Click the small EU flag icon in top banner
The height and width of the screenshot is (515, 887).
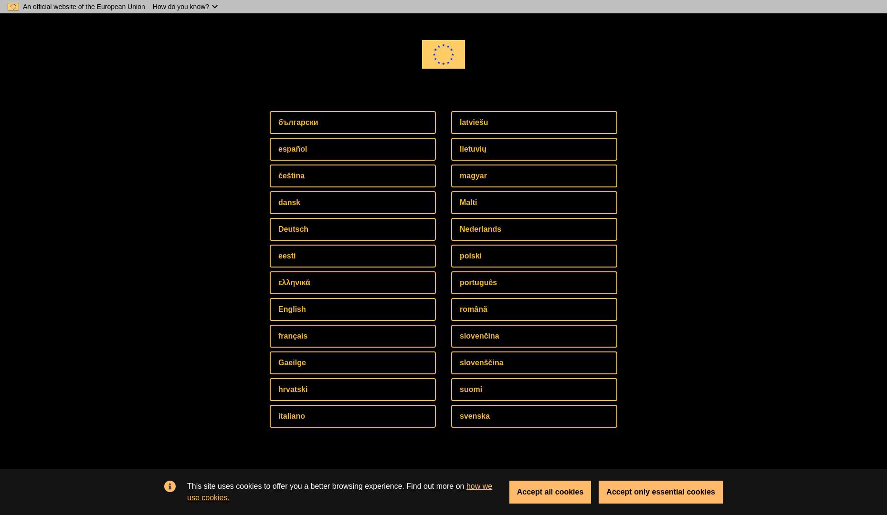tap(13, 7)
